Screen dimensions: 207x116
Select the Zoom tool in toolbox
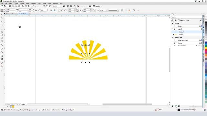(2, 25)
